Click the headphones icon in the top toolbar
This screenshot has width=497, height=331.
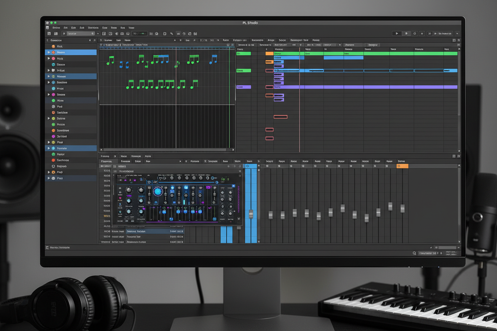click(128, 33)
